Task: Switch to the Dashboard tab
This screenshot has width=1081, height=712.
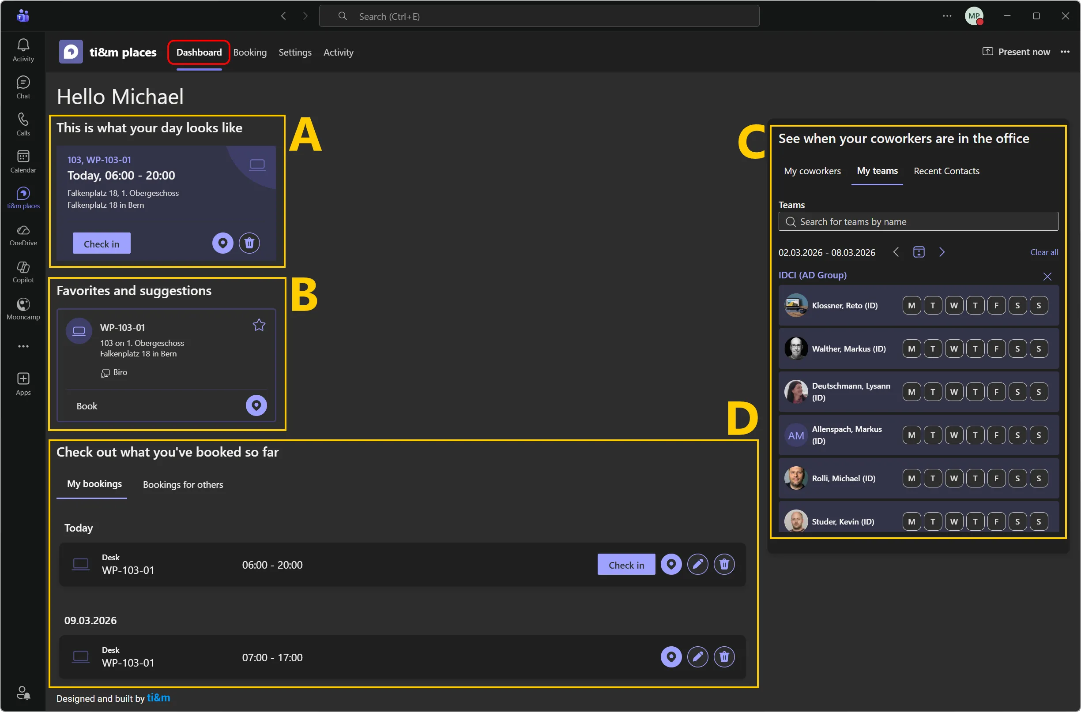Action: [199, 52]
